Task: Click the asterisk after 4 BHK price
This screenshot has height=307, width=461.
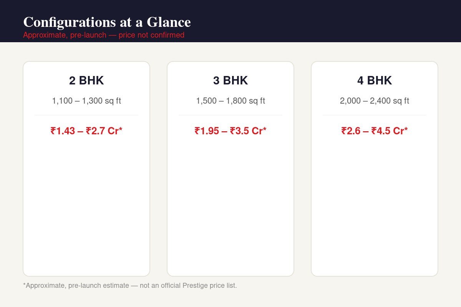Action: pos(406,129)
